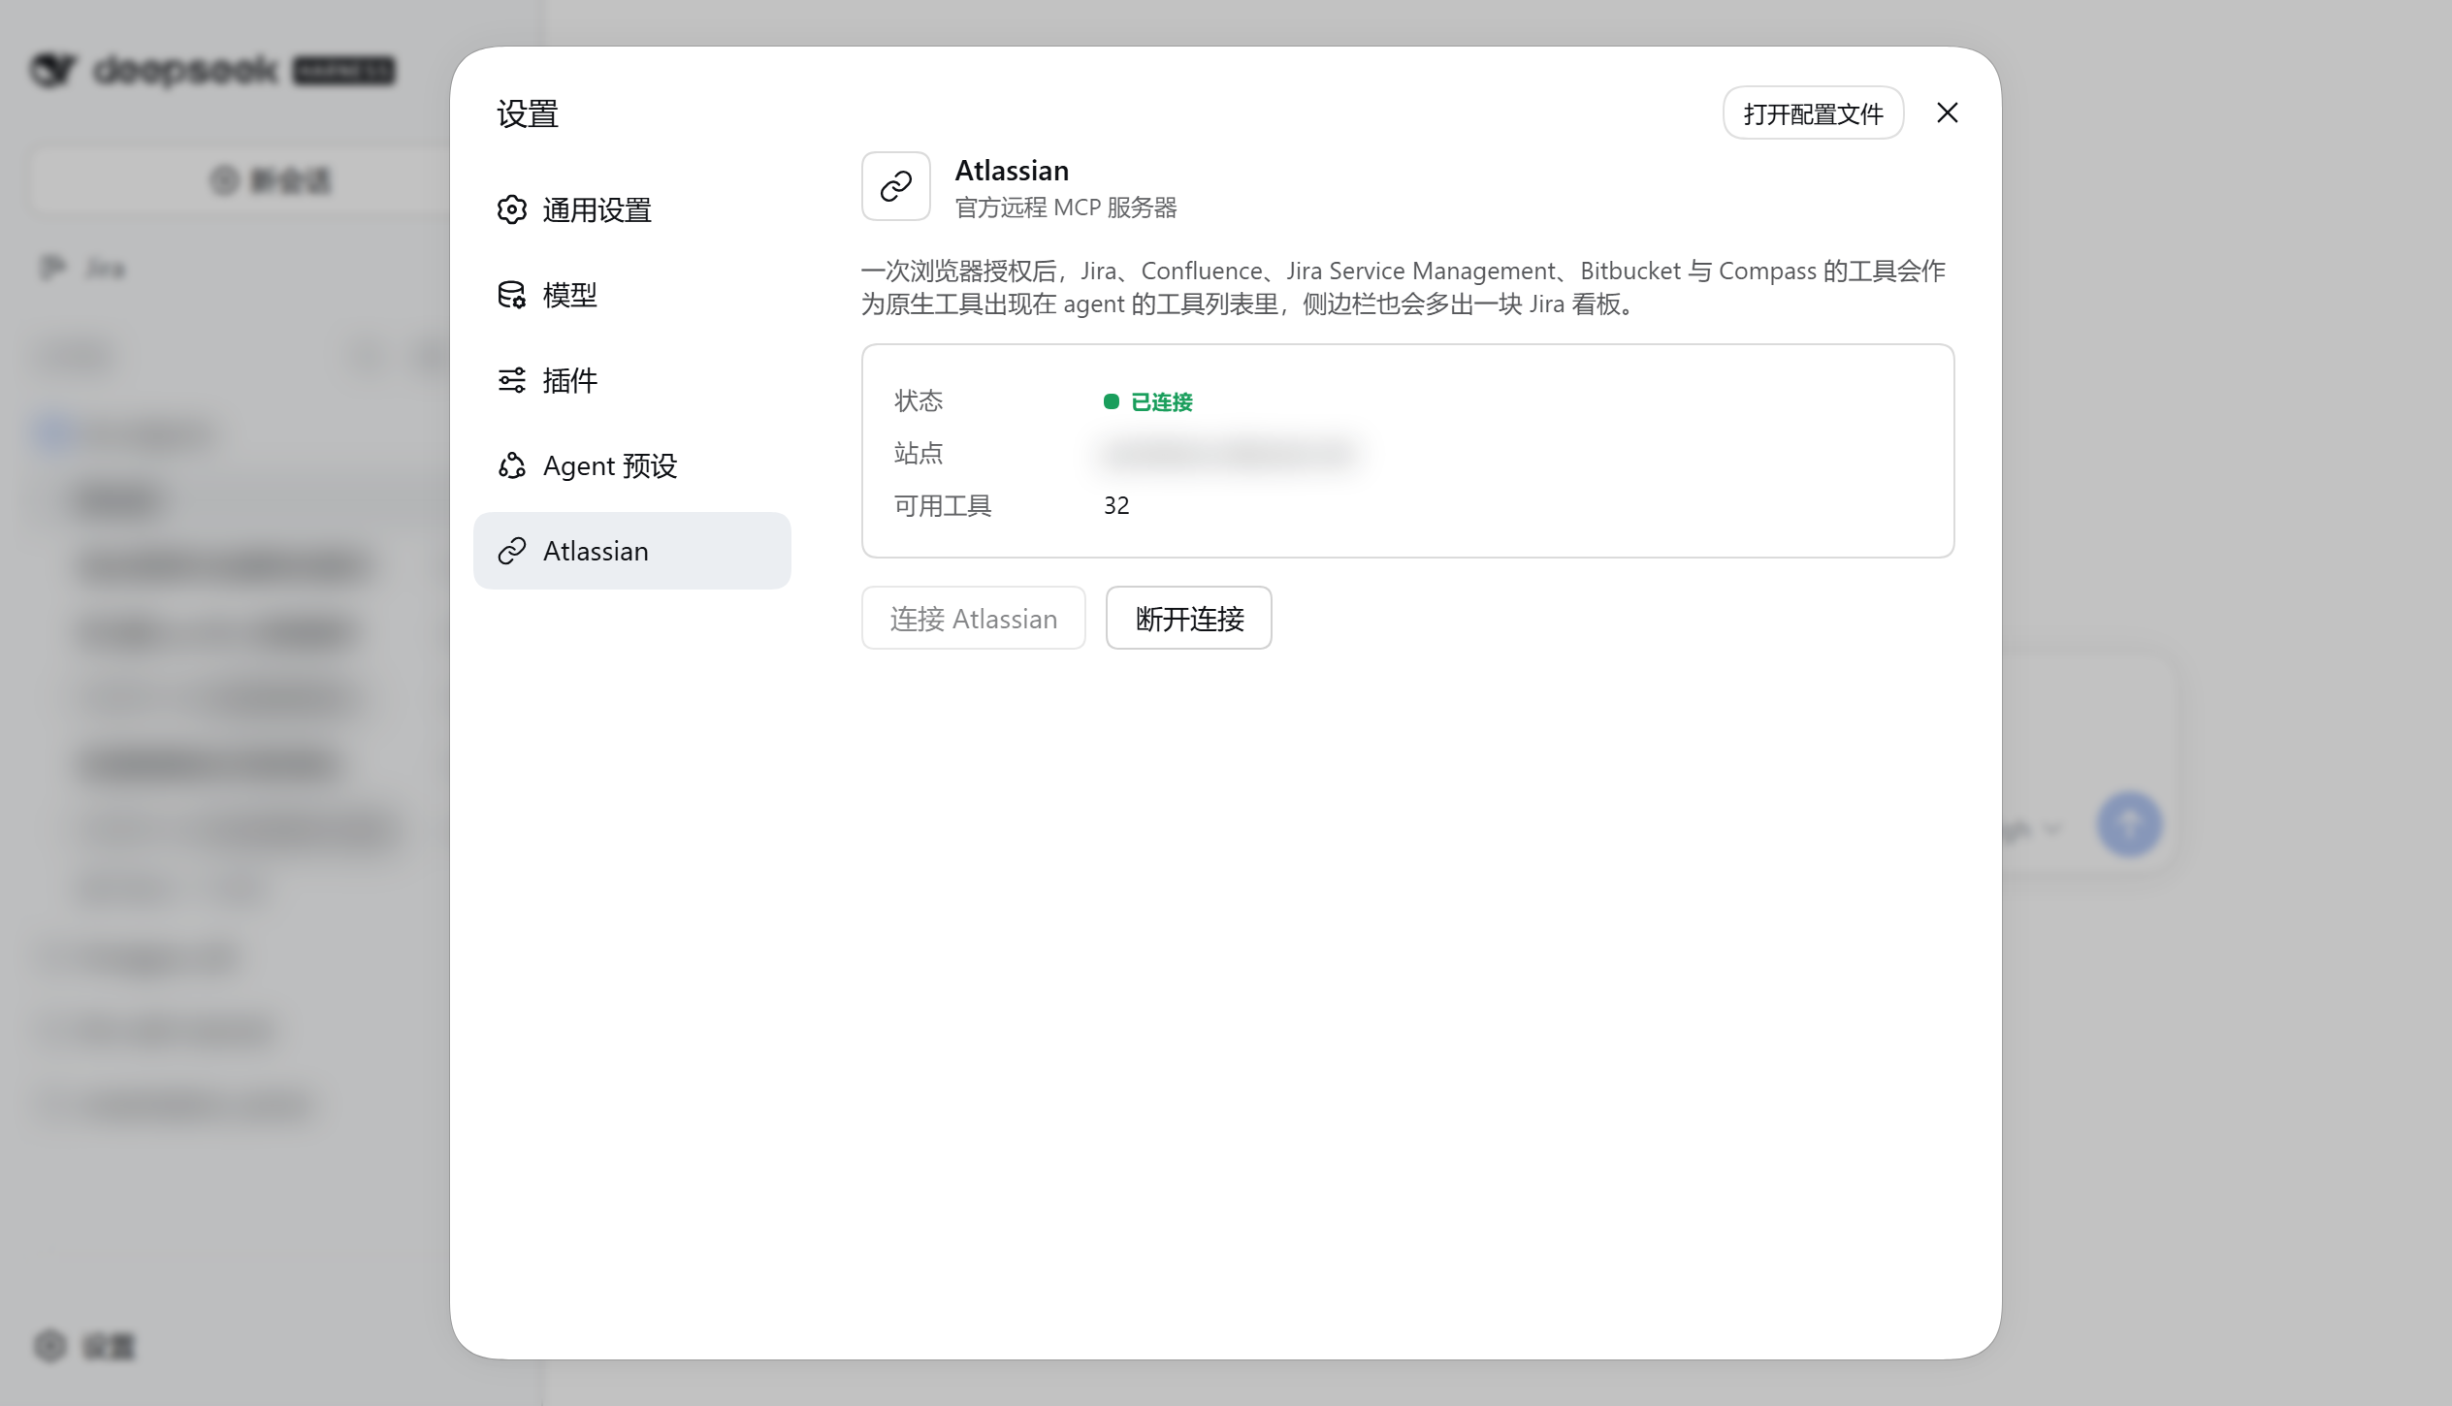Click the available tools value 32
This screenshot has width=2452, height=1406.
click(1116, 505)
